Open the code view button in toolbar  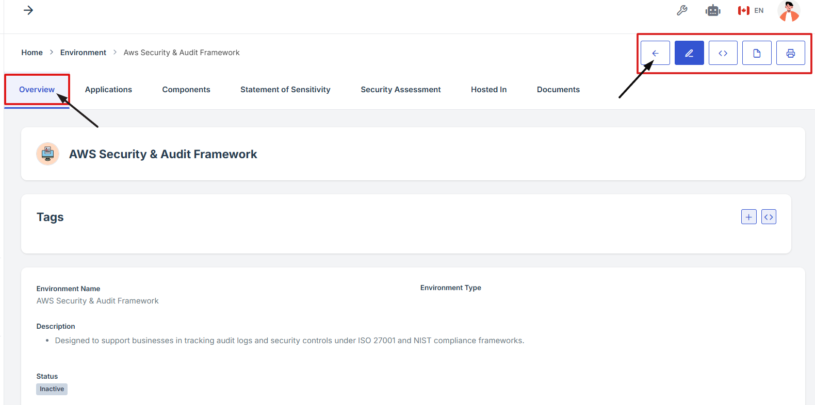click(723, 53)
